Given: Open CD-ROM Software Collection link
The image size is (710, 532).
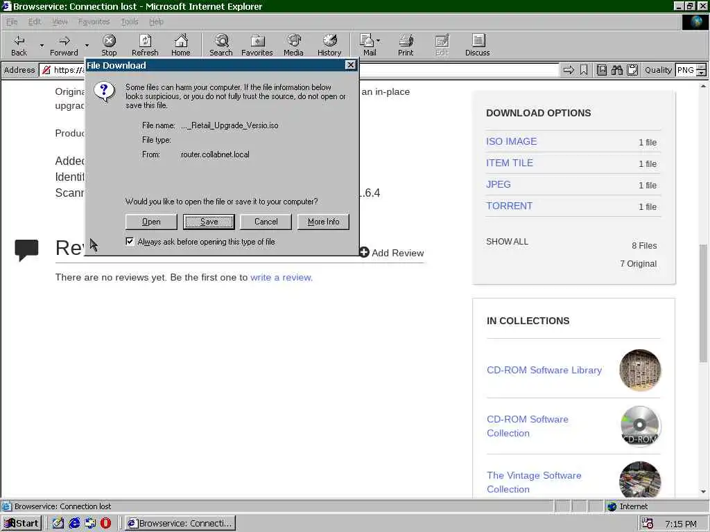Looking at the screenshot, I should pos(528,426).
